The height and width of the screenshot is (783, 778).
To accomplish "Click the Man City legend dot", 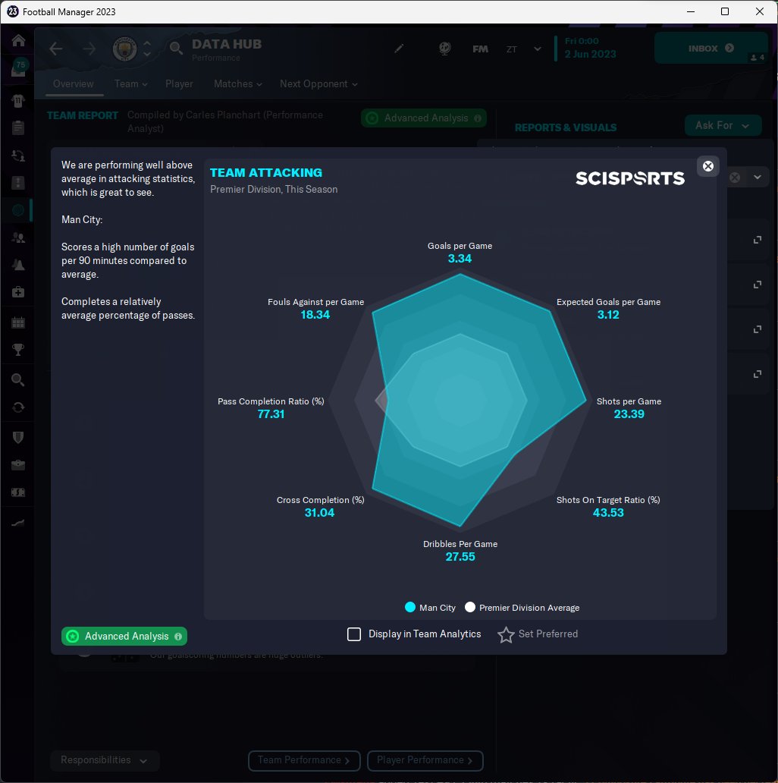I will [x=410, y=607].
